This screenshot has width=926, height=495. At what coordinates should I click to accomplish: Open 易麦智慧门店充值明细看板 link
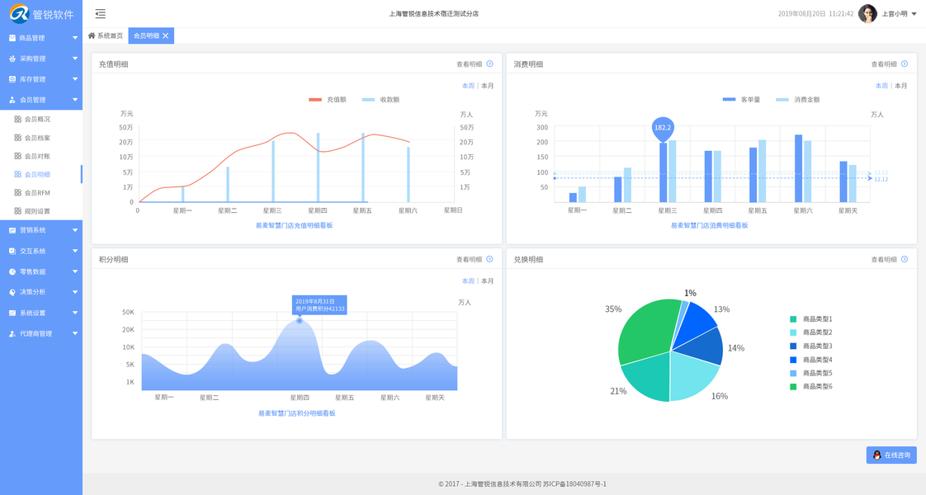[294, 225]
